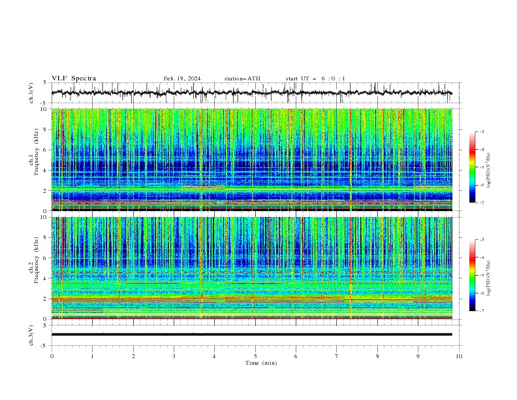
Task: Click the 'VLF Spectra' title text
Action: point(74,78)
